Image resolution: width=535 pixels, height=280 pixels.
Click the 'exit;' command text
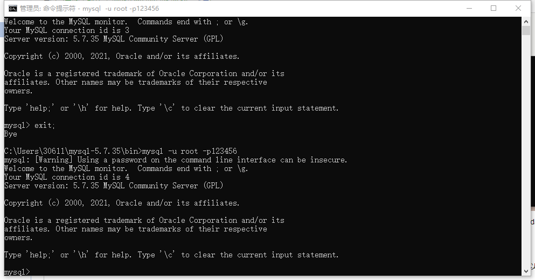(44, 126)
